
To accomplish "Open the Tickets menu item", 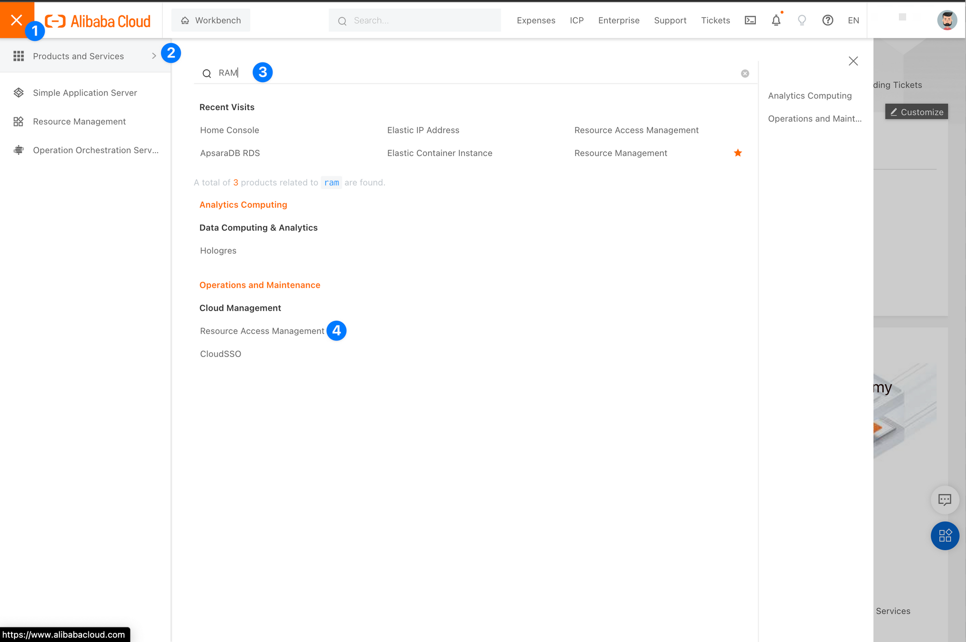I will click(x=715, y=20).
